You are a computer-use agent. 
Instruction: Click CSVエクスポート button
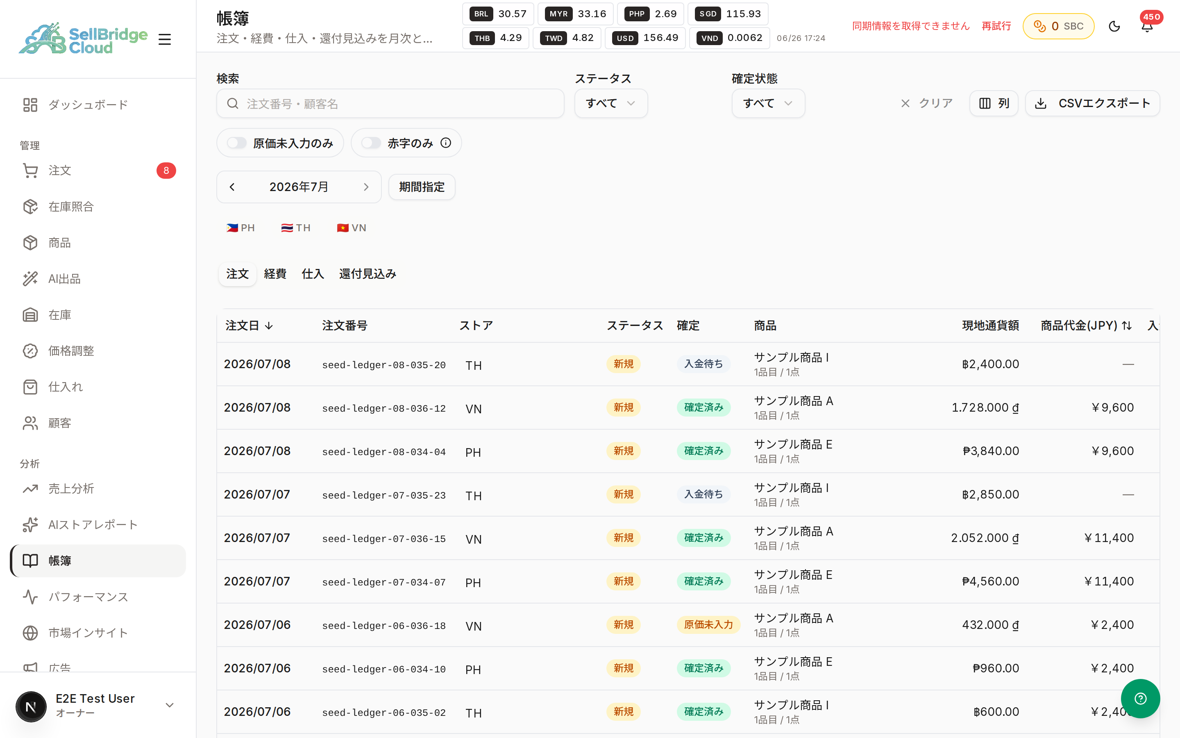1092,103
